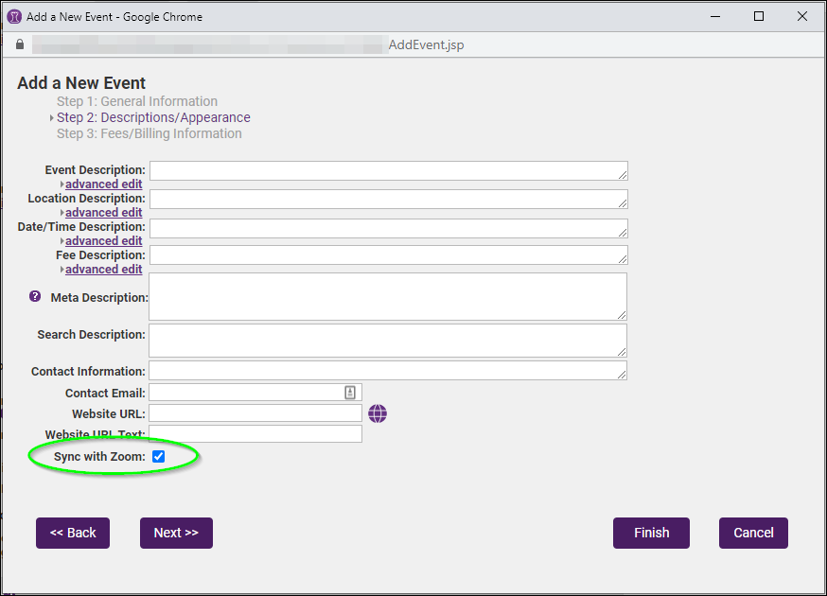
Task: Focus the Meta Description text area
Action: pyautogui.click(x=388, y=297)
